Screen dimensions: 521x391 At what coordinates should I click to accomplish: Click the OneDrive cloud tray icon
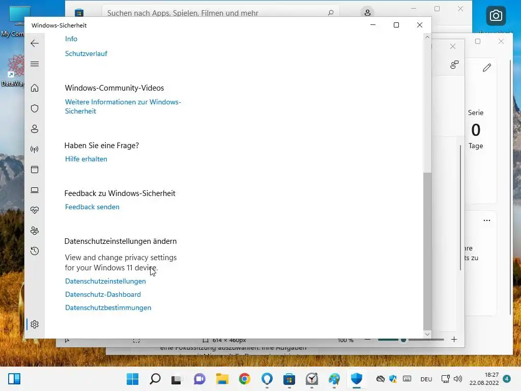(381, 379)
